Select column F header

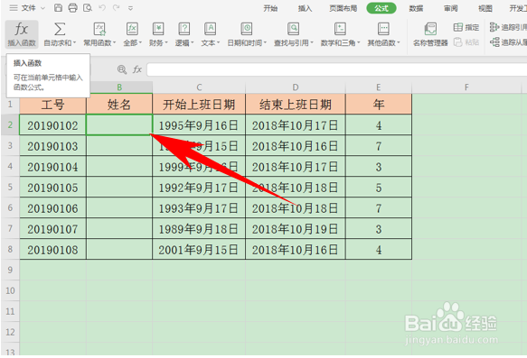coord(466,87)
